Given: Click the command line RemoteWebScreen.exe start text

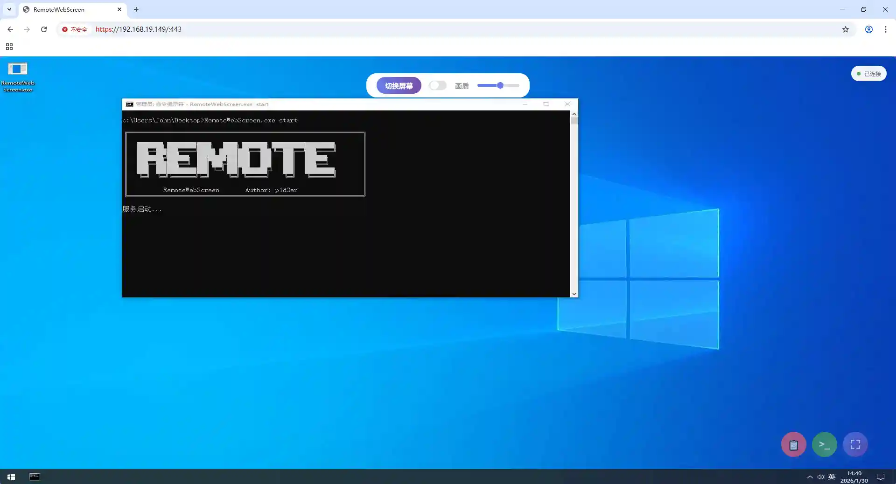Looking at the screenshot, I should coord(251,120).
